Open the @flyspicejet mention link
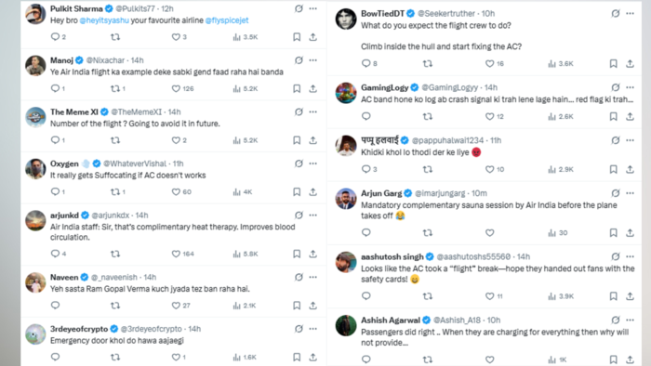 coord(227,20)
